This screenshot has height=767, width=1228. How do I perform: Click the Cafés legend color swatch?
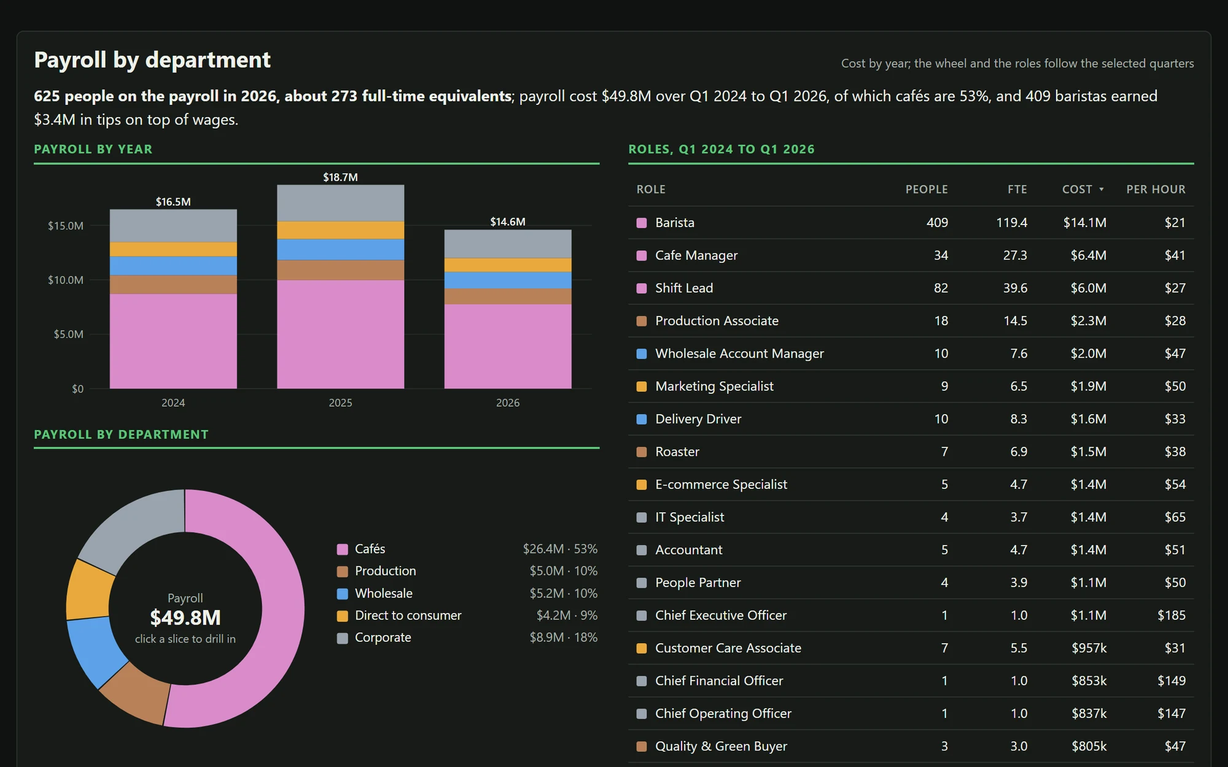pyautogui.click(x=343, y=549)
